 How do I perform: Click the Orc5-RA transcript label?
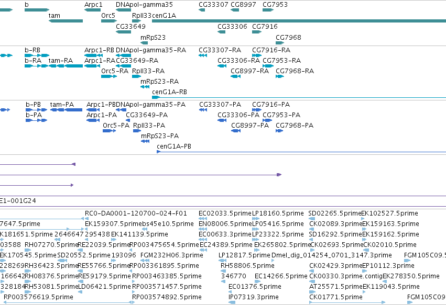click(x=115, y=71)
